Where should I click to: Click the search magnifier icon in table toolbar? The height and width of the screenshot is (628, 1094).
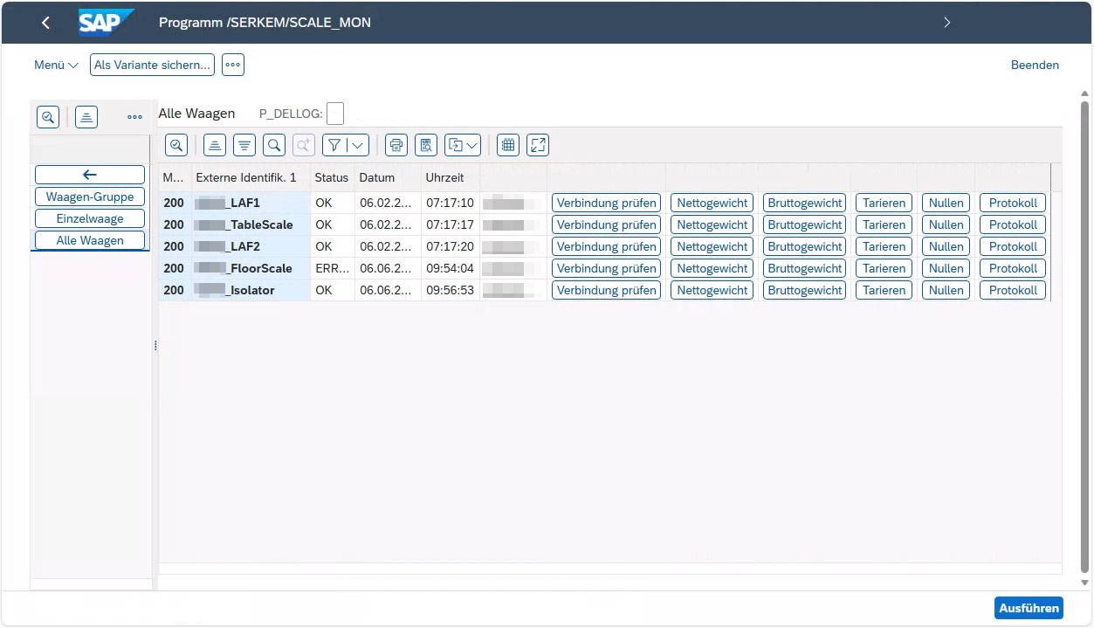click(274, 145)
